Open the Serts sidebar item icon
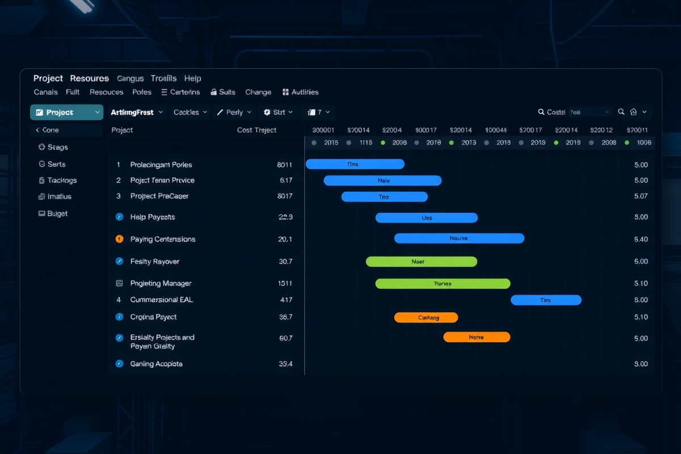 click(41, 164)
